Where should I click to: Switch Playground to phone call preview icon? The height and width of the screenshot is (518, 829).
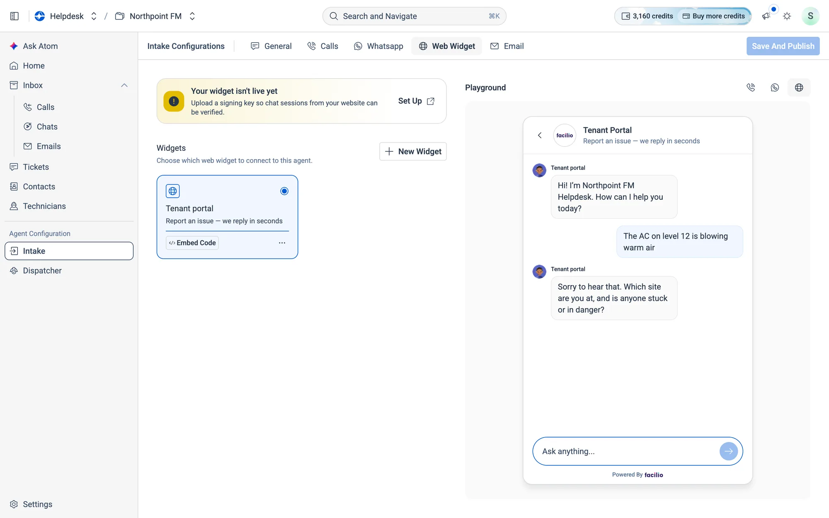pyautogui.click(x=751, y=87)
